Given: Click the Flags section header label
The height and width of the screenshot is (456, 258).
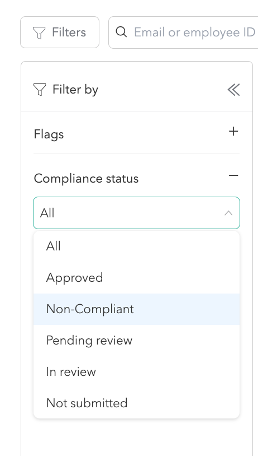Looking at the screenshot, I should click(49, 134).
